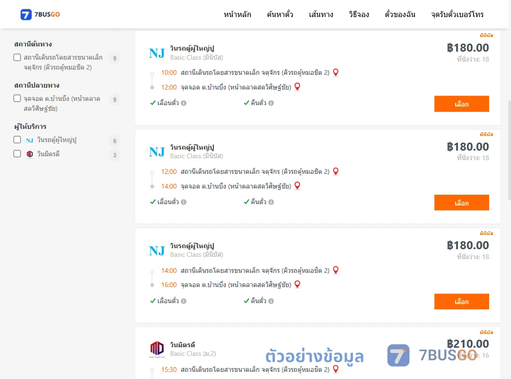Click the NJ logo on the 10:00 trip

[x=157, y=53]
